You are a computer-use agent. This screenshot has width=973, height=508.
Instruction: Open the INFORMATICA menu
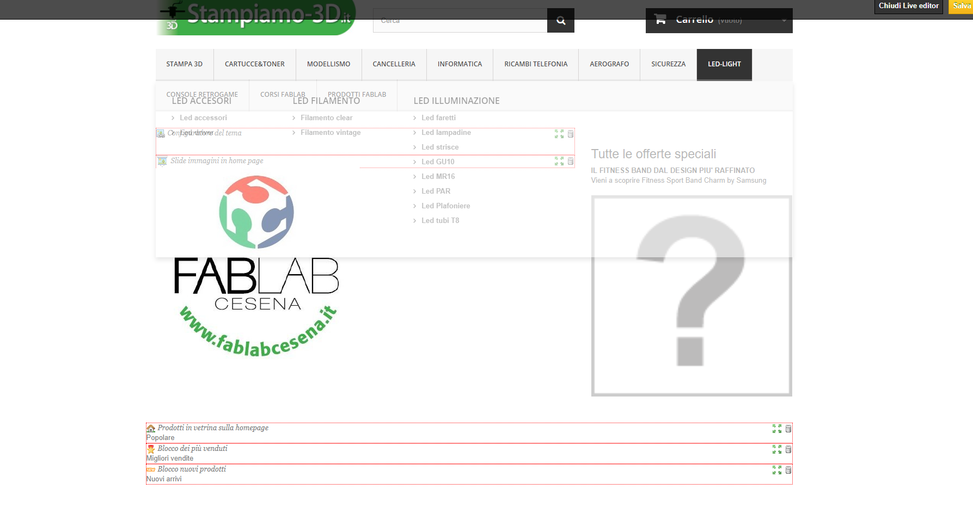point(460,64)
